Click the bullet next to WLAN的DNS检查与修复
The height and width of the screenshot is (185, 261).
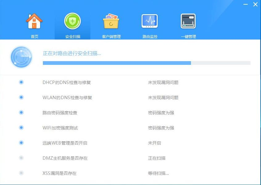(21, 97)
